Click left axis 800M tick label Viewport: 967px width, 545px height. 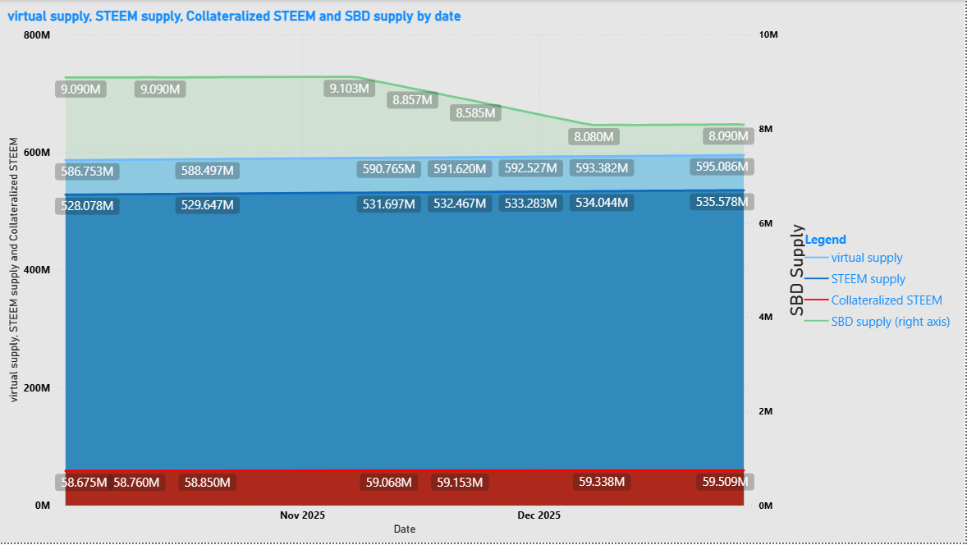pyautogui.click(x=37, y=35)
